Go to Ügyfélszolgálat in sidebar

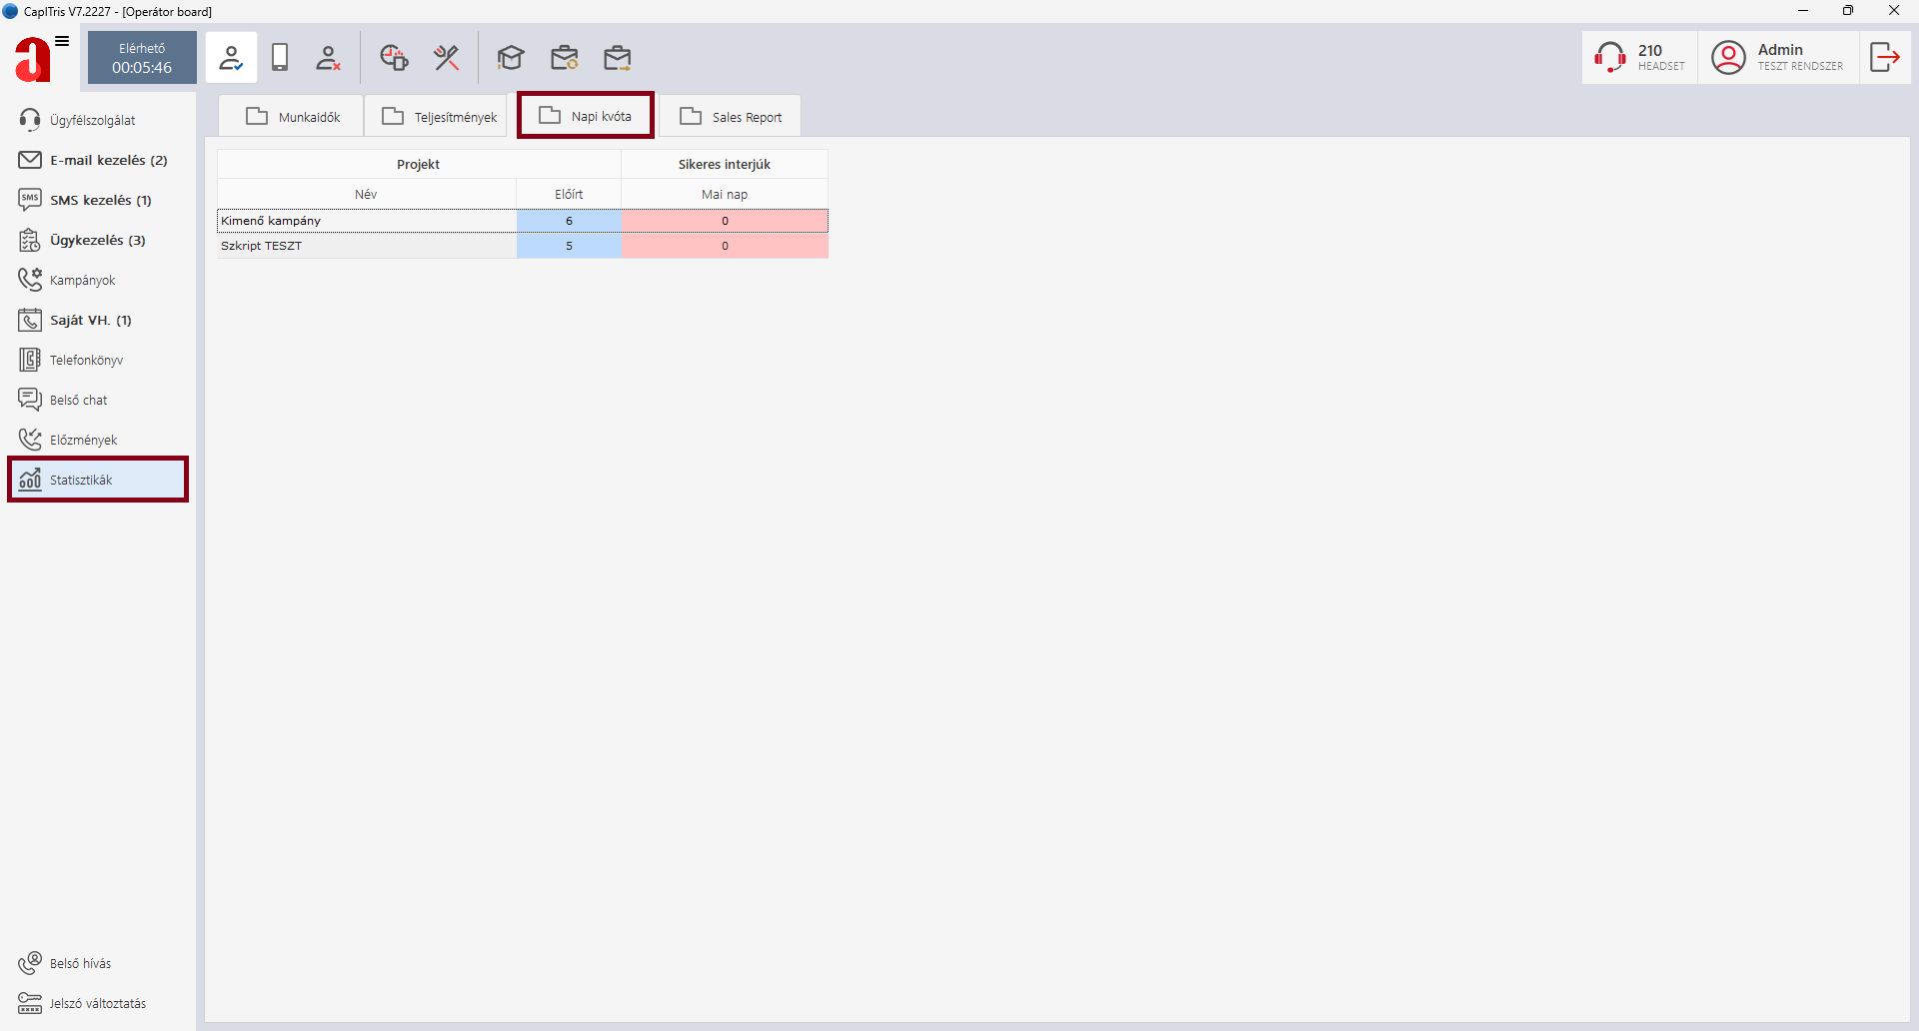[x=92, y=120]
